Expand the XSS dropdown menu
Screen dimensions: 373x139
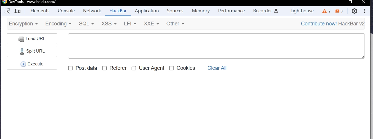109,24
